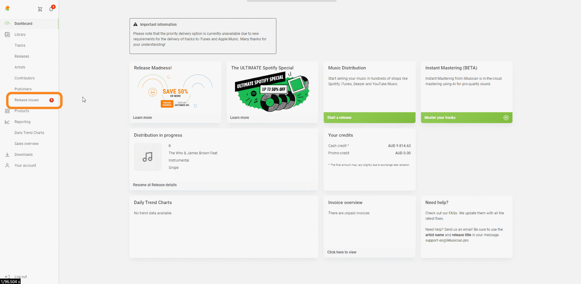Click the Dashboard gauge icon
The height and width of the screenshot is (284, 581).
[x=7, y=24]
